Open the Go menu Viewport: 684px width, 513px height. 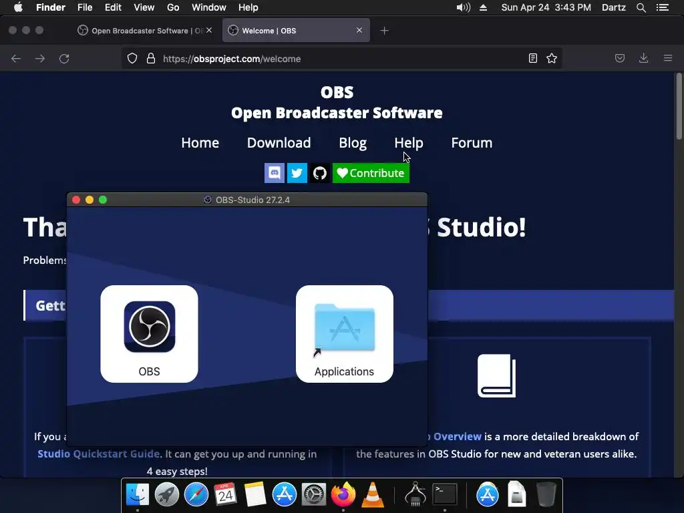click(x=173, y=7)
